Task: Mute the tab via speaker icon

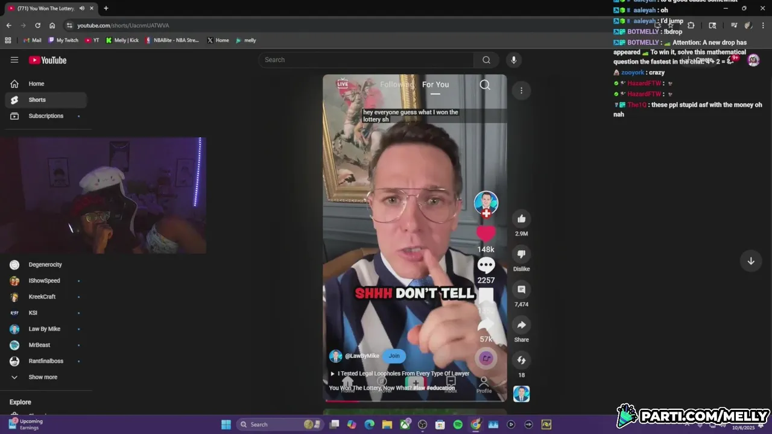Action: (x=81, y=8)
